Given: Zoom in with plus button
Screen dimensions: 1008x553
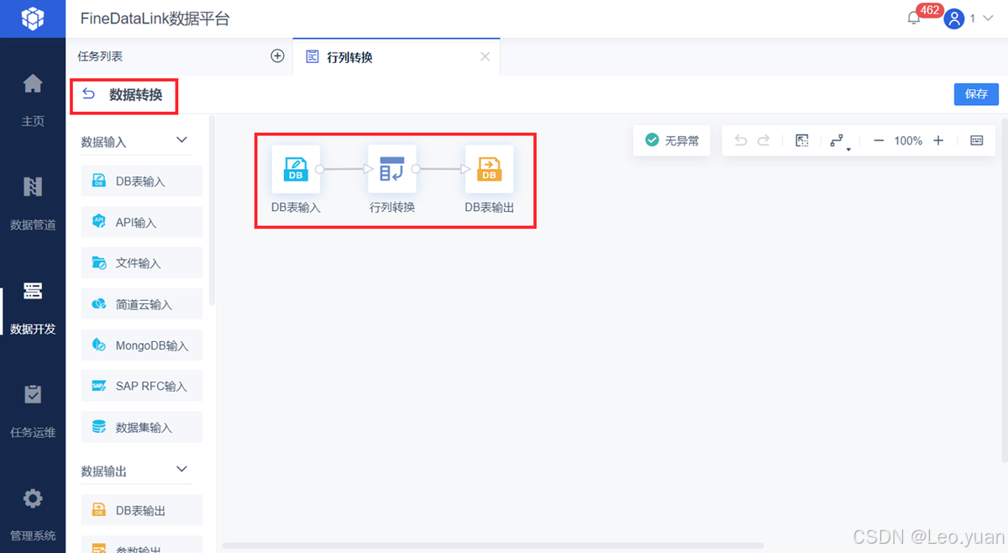Looking at the screenshot, I should pos(938,140).
